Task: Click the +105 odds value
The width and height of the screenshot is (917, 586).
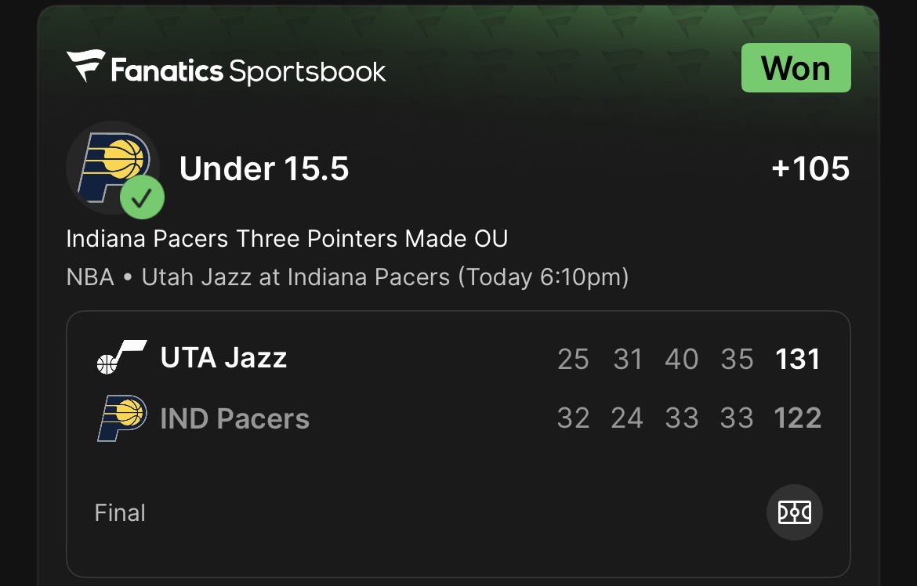Action: tap(810, 168)
